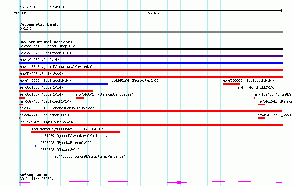Open nsv6563073 (Sedlazeck2020) variant label
This screenshot has height=186, width=292.
pyautogui.click(x=45, y=53)
